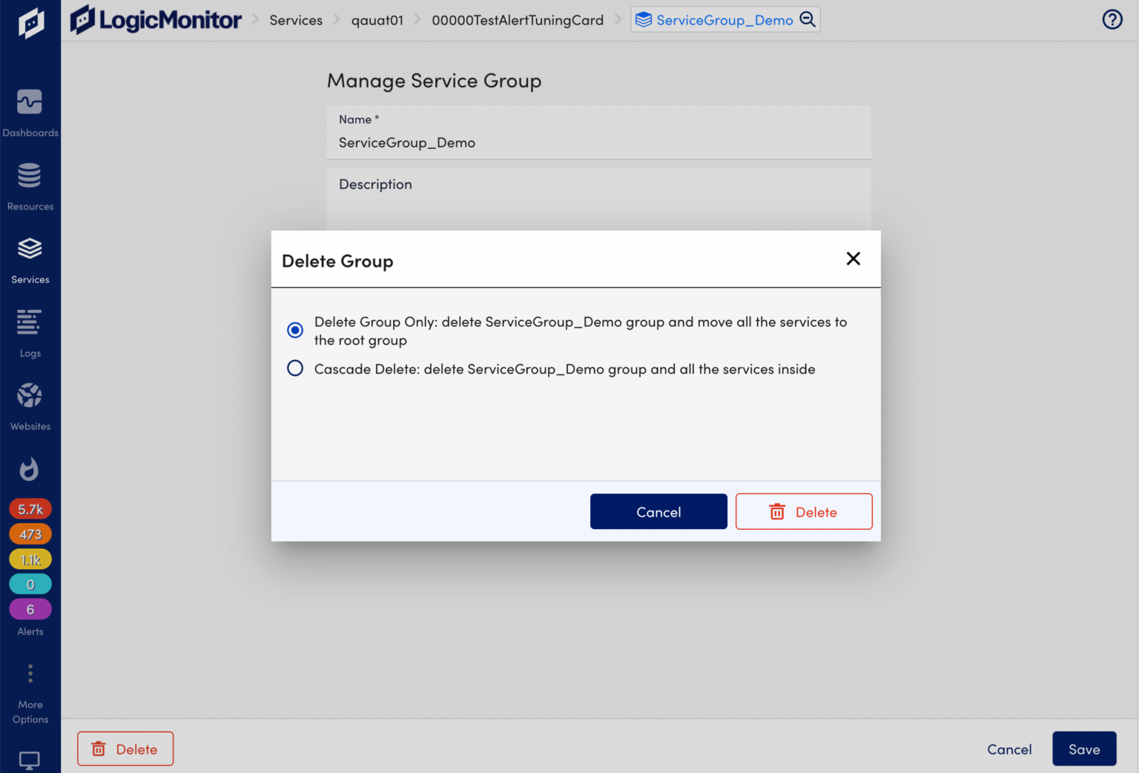Open the Help question mark icon
Screen dimensions: 1139x773
point(1112,19)
